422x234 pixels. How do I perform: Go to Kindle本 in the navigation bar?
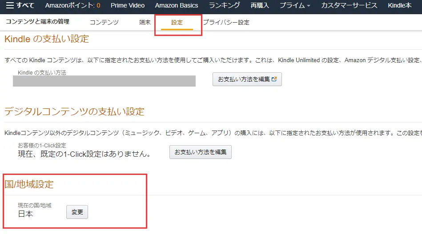click(x=400, y=5)
